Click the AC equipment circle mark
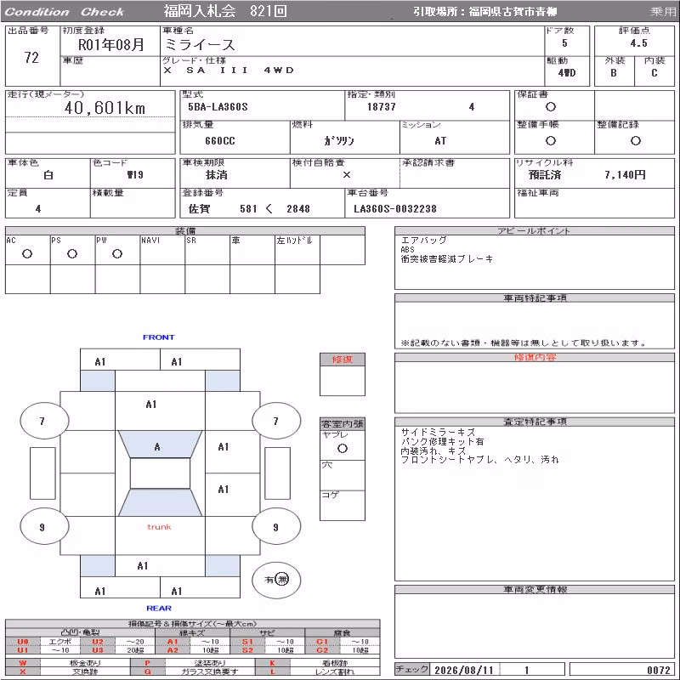This screenshot has height=680, width=680. tap(27, 253)
